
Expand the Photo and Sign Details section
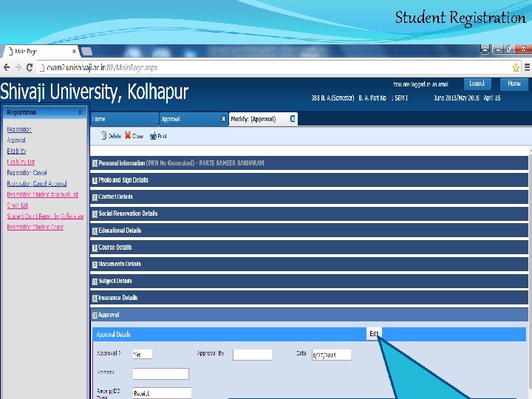pyautogui.click(x=309, y=180)
